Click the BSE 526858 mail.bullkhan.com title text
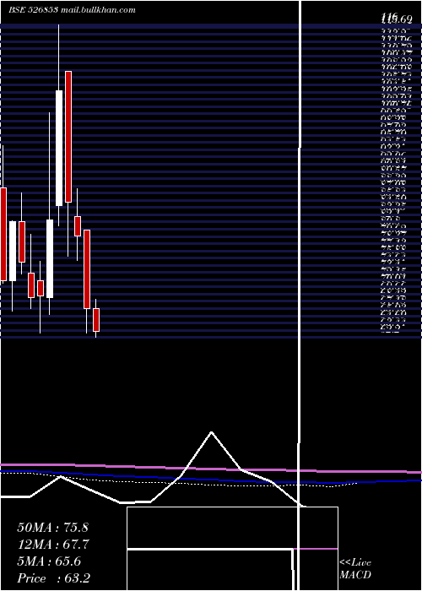The image size is (422, 591). (72, 10)
